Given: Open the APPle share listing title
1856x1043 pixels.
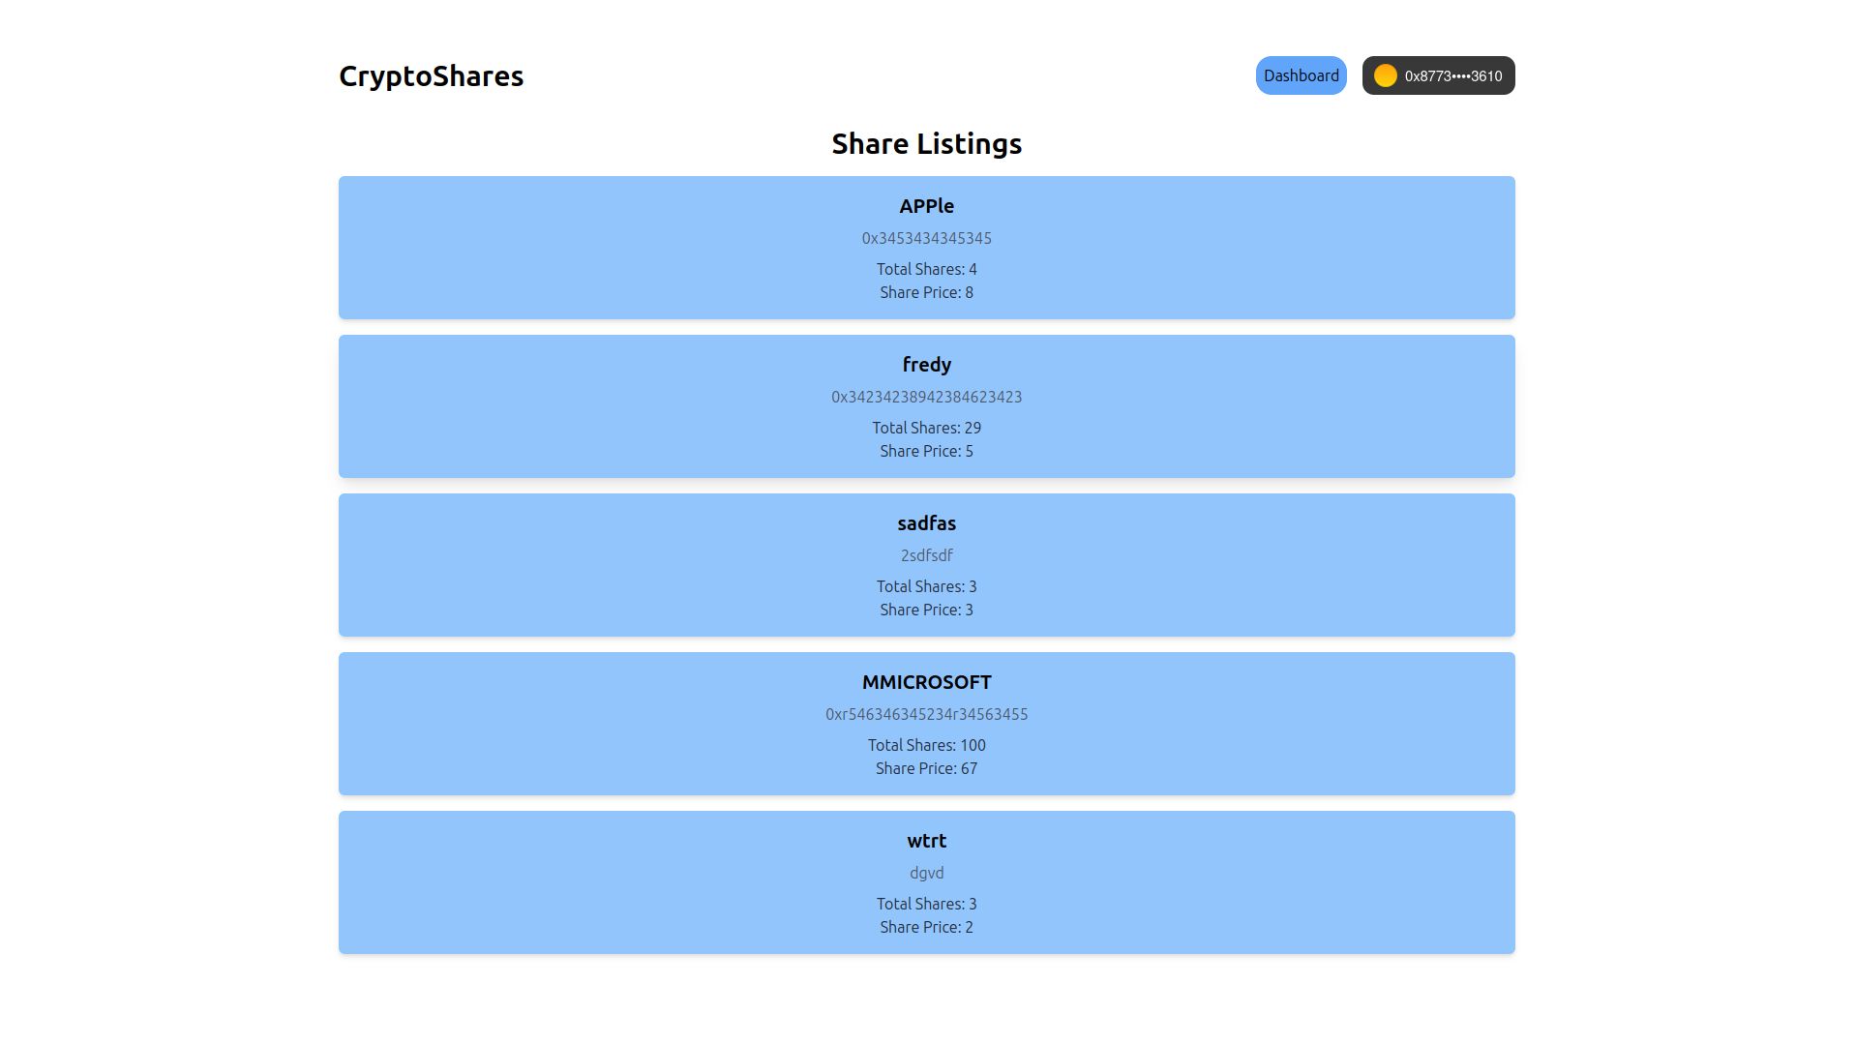Looking at the screenshot, I should point(926,206).
